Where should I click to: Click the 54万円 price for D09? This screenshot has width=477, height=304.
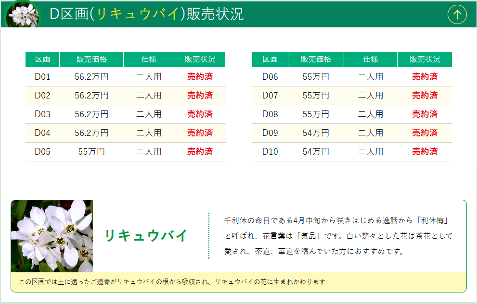(316, 133)
